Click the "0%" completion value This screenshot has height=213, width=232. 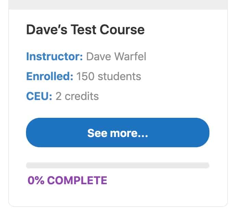36,180
